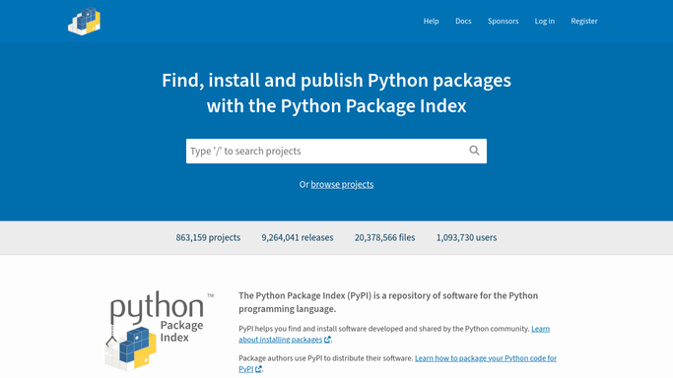Click Log in
The width and height of the screenshot is (673, 378).
pyautogui.click(x=544, y=21)
